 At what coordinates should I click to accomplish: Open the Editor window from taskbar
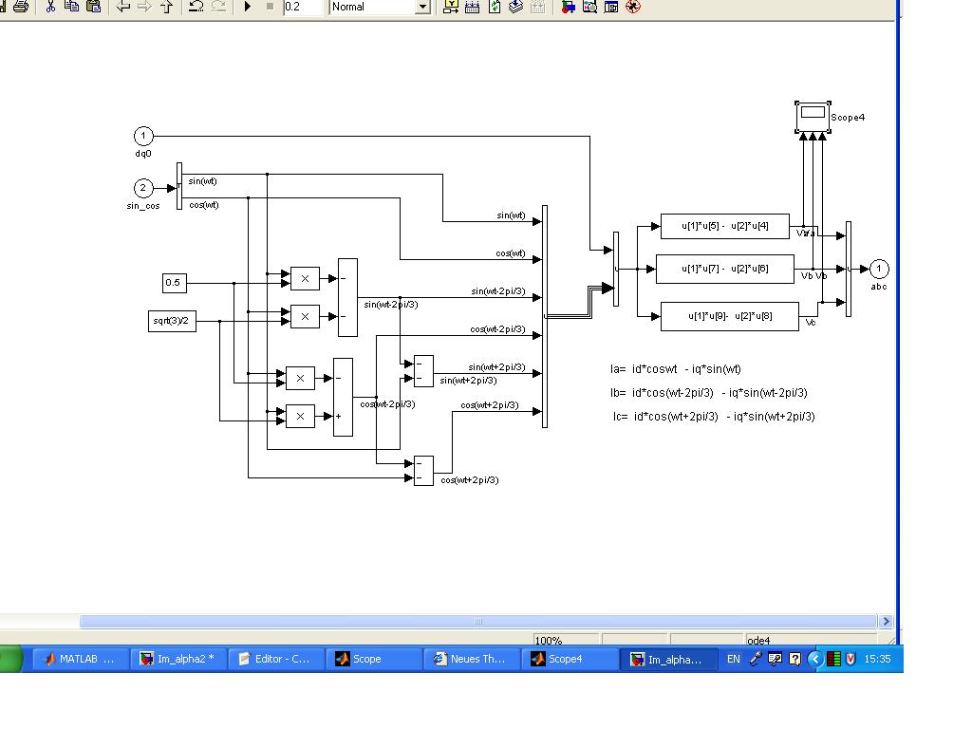(274, 659)
